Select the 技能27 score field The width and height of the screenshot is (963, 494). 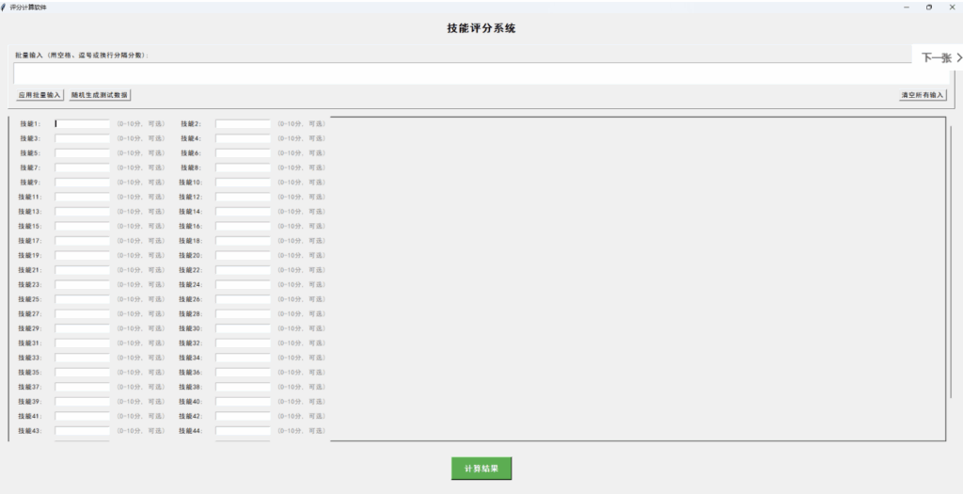[x=83, y=314]
